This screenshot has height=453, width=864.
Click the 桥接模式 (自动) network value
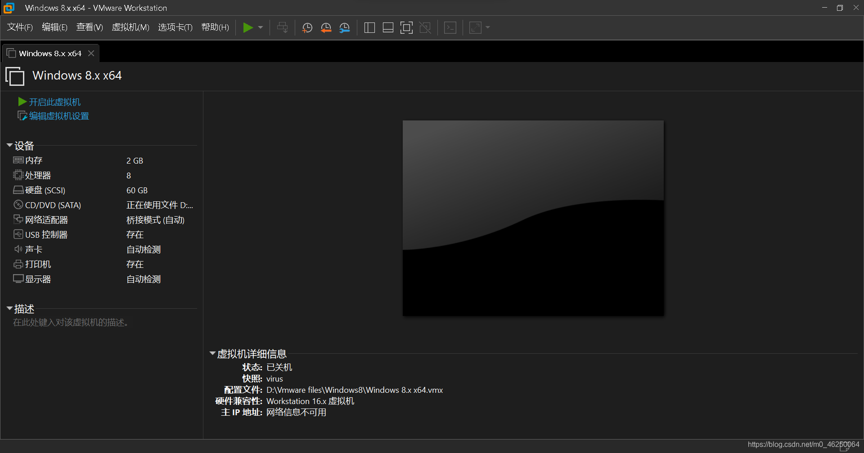click(x=155, y=220)
